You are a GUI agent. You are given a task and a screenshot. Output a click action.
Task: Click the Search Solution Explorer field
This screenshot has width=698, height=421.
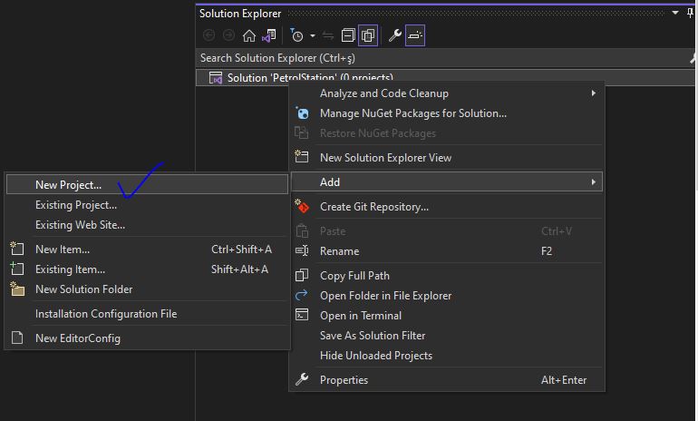click(445, 58)
